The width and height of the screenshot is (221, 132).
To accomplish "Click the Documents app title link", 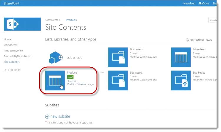I will (137, 49).
